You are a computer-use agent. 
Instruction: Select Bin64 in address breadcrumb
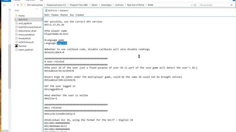tap(150, 5)
